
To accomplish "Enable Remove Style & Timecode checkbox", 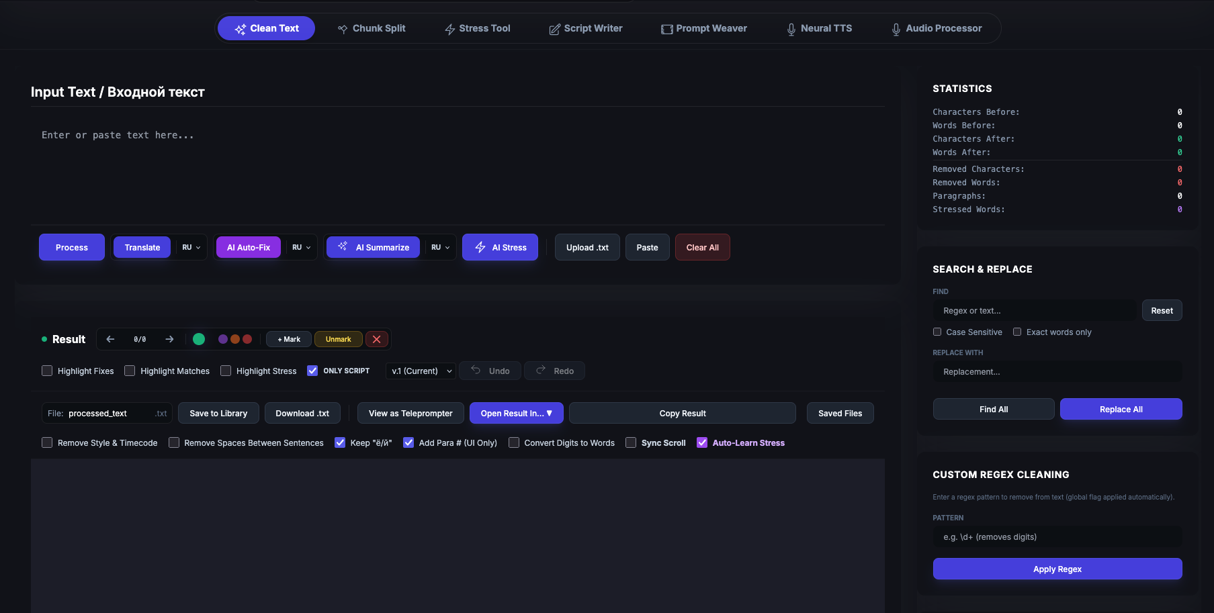I will click(x=47, y=442).
